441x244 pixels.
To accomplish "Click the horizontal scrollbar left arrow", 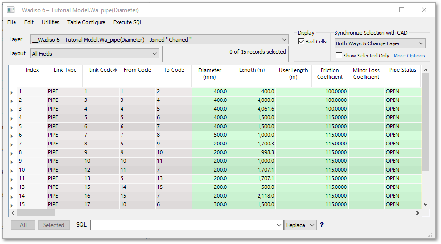I will (13, 213).
